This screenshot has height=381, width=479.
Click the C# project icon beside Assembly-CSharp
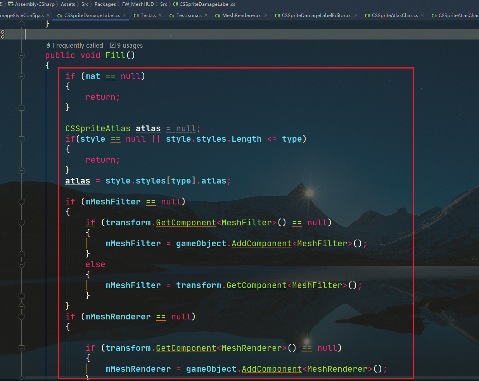click(x=11, y=4)
